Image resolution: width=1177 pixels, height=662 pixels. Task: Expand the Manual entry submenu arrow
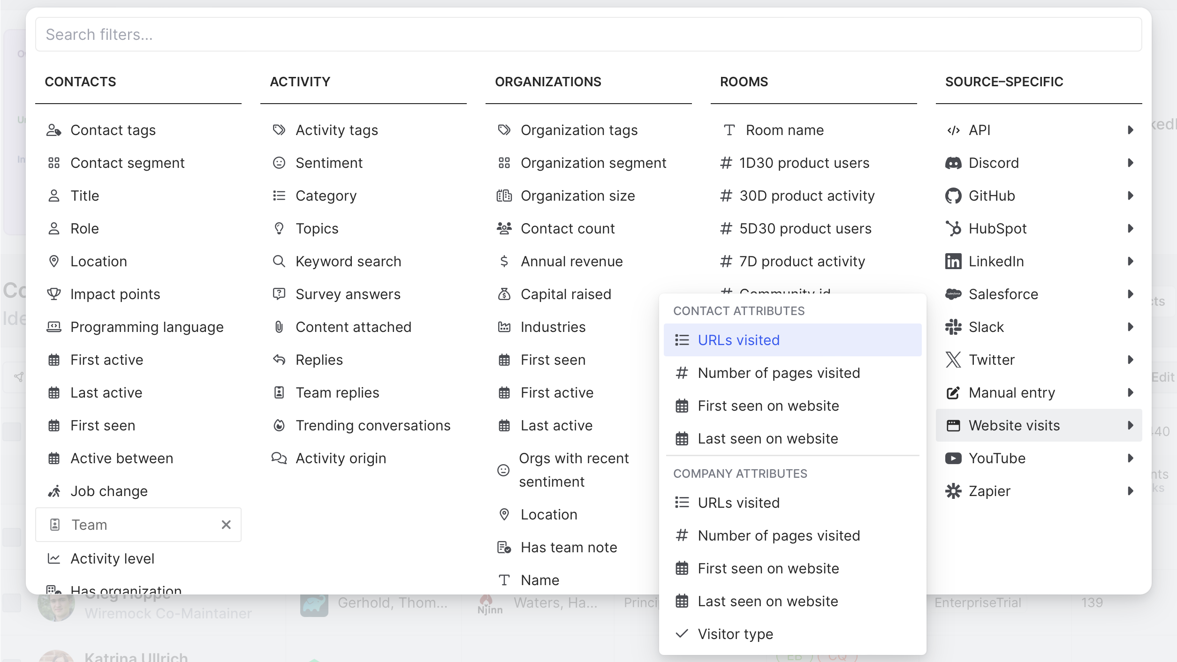click(x=1130, y=393)
